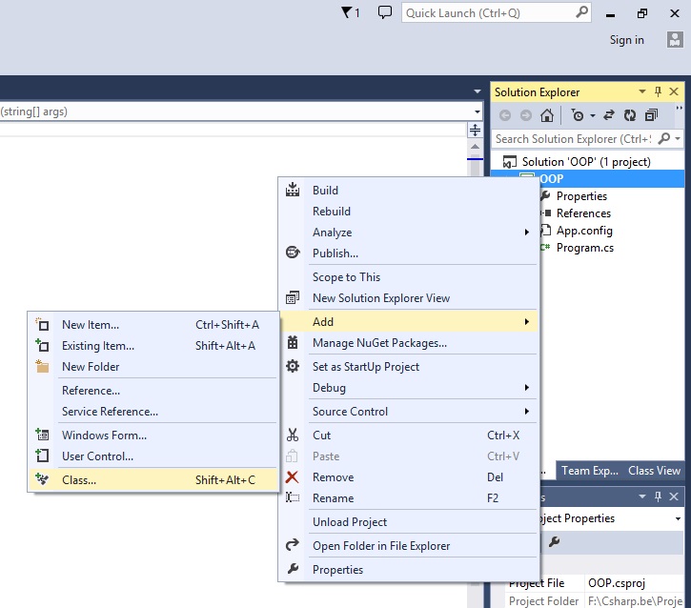This screenshot has width=691, height=608.
Task: Click the OOP.csproj property value
Action: 617,583
